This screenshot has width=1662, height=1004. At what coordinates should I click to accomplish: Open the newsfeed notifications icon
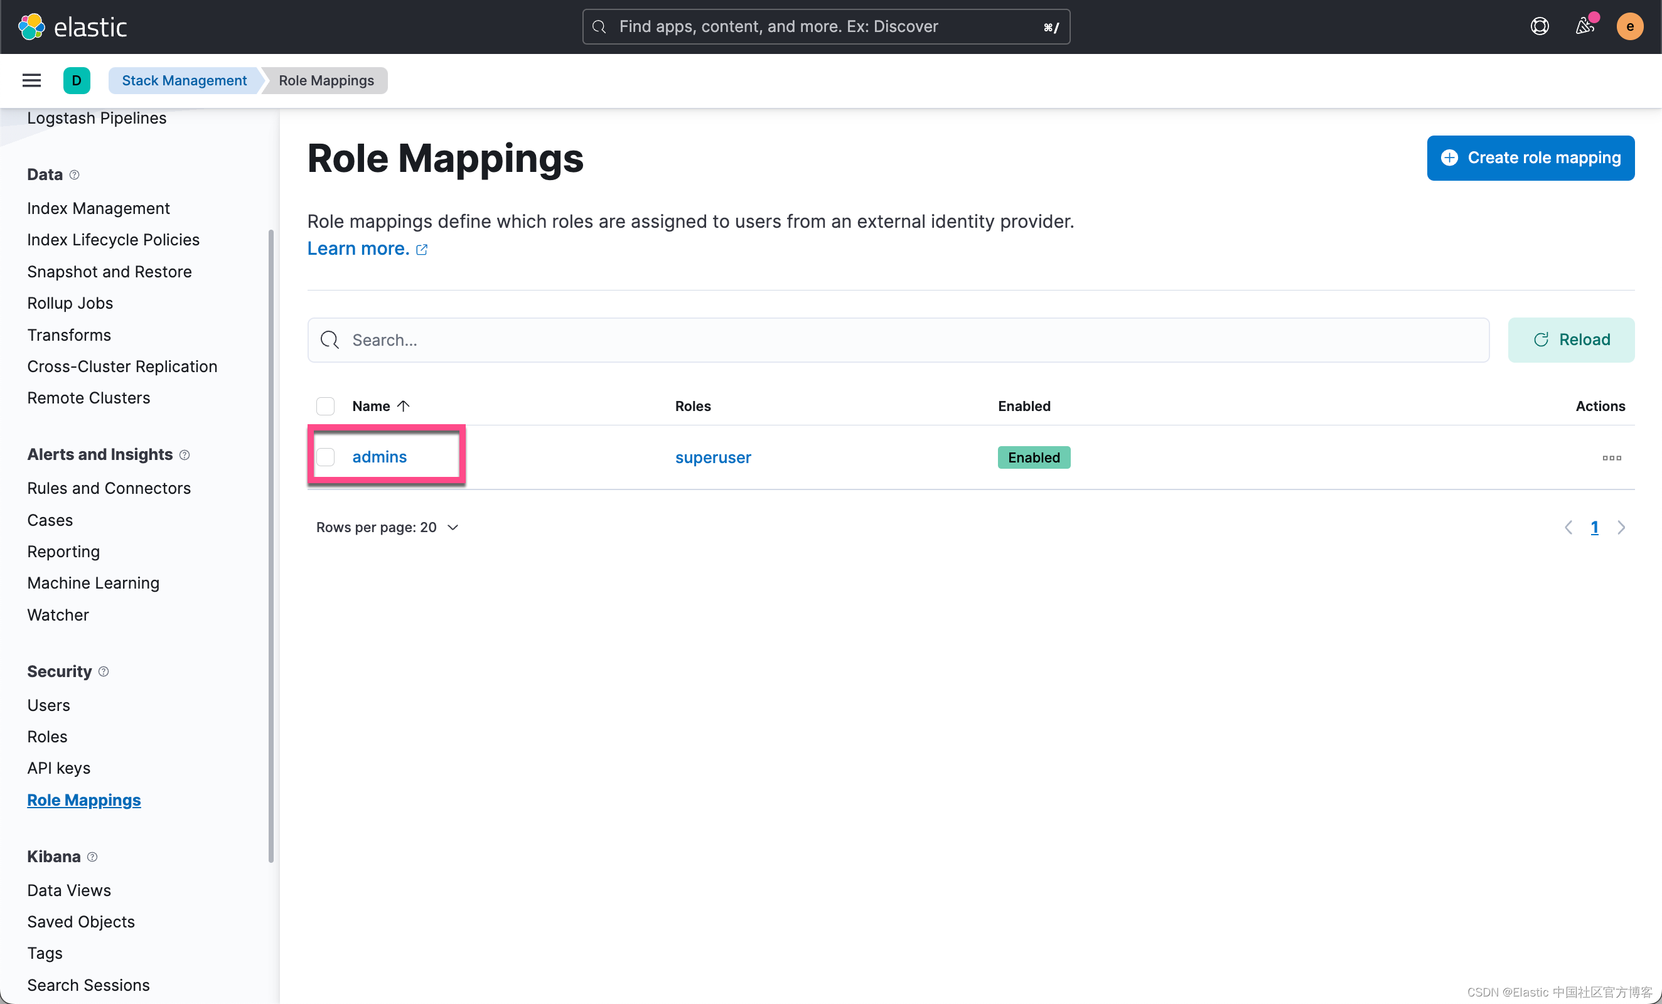[1584, 26]
